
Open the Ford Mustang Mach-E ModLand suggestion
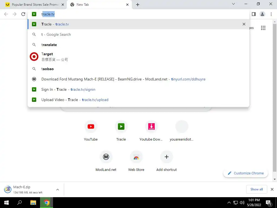(138, 79)
